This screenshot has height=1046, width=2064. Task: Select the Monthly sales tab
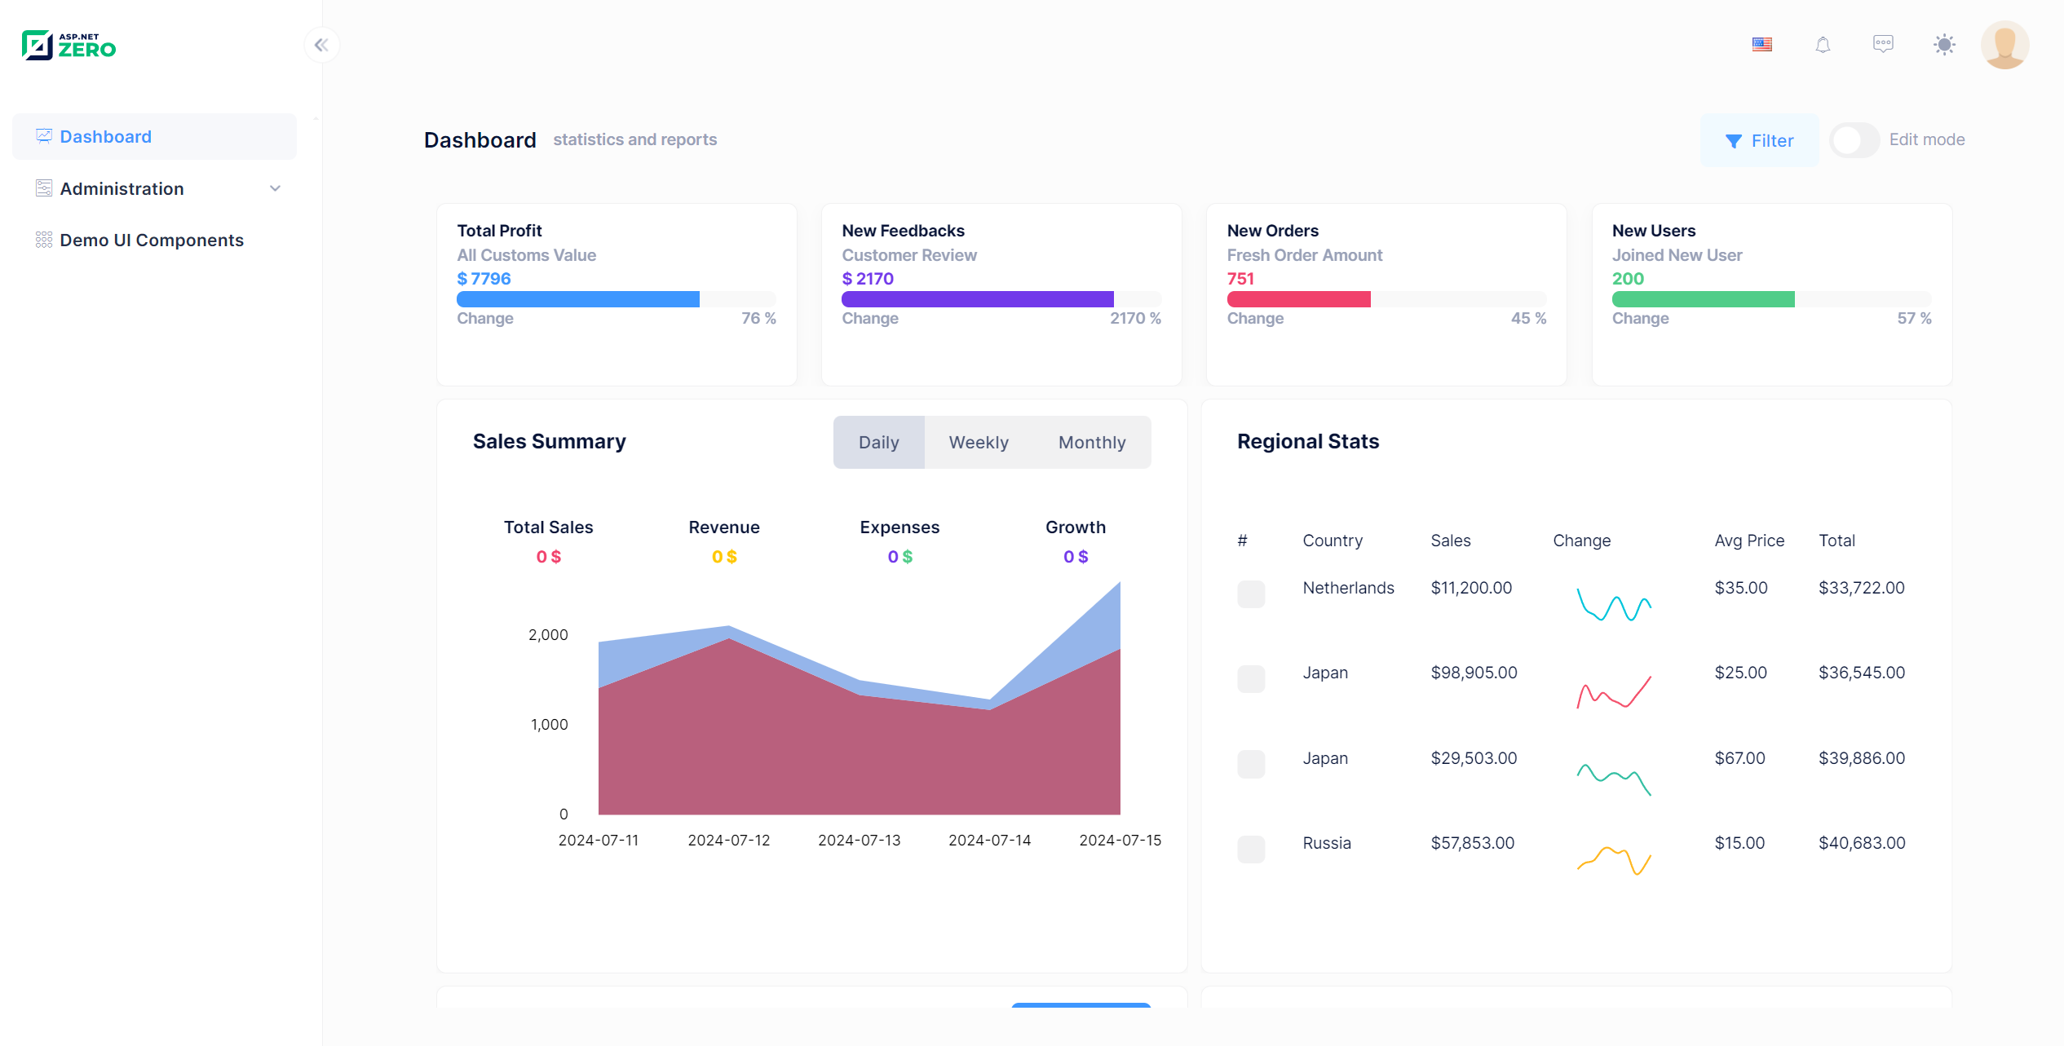[x=1091, y=443]
